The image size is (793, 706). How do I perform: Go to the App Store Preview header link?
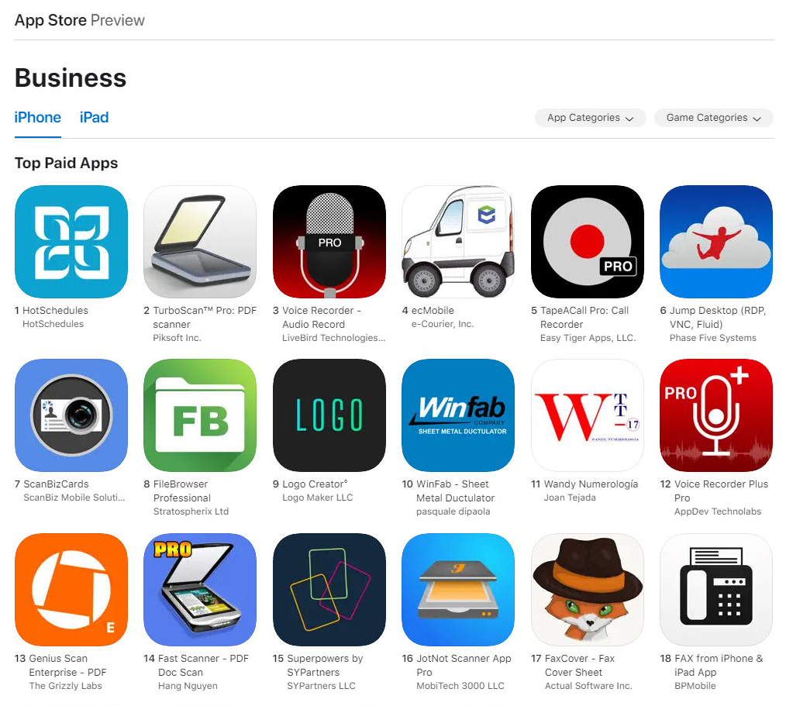coord(79,20)
